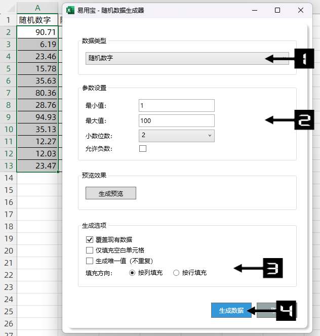Click the 生成预览 button
Screen dimensions: 320x336
(x=110, y=193)
